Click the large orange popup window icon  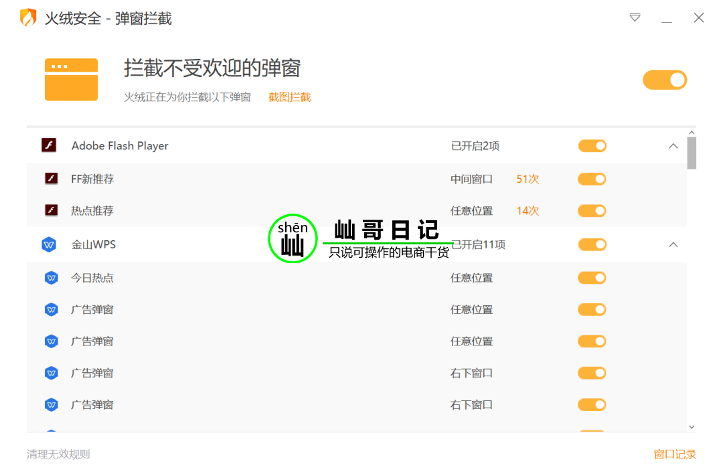coord(71,79)
